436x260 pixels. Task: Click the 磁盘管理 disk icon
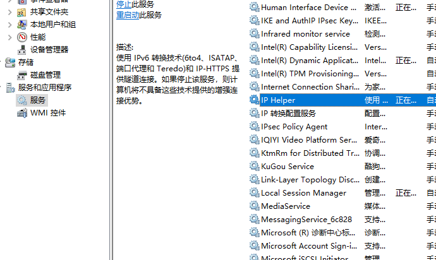click(22, 74)
